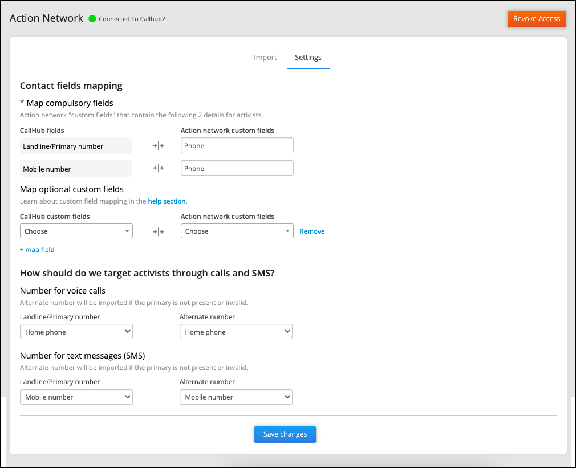
Task: Open the CallHub custom fields Choose dropdown
Action: tap(76, 231)
